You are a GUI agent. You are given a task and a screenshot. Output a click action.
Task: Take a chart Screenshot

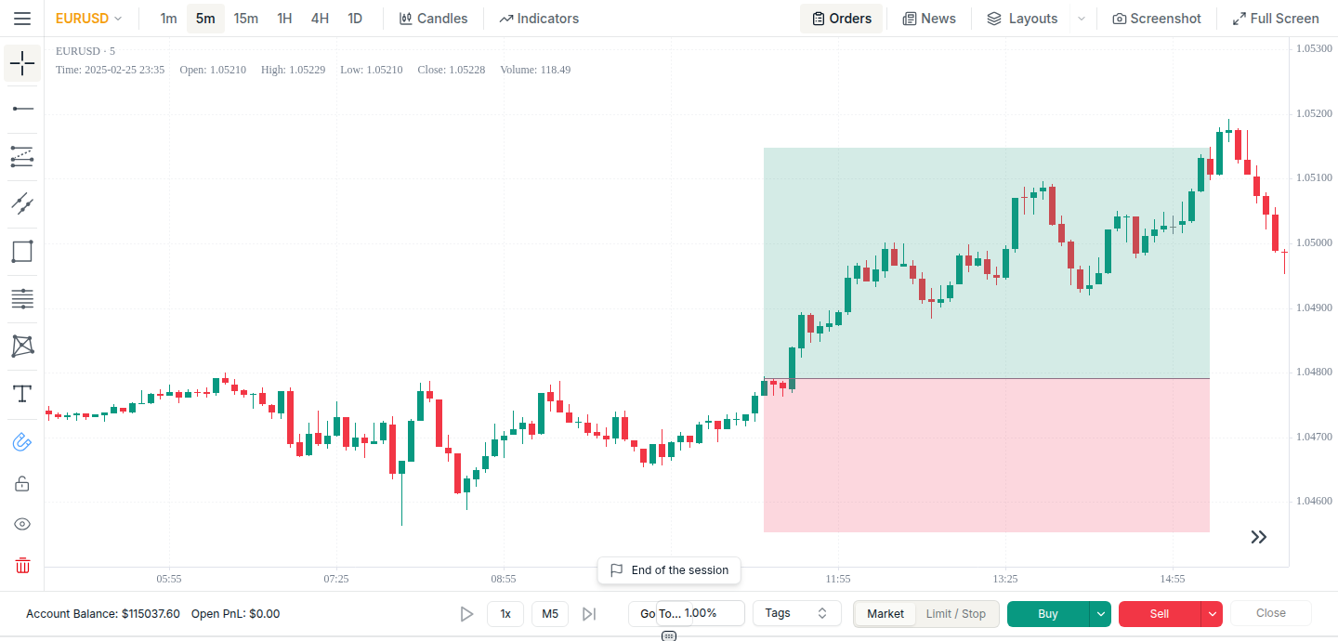pyautogui.click(x=1157, y=19)
